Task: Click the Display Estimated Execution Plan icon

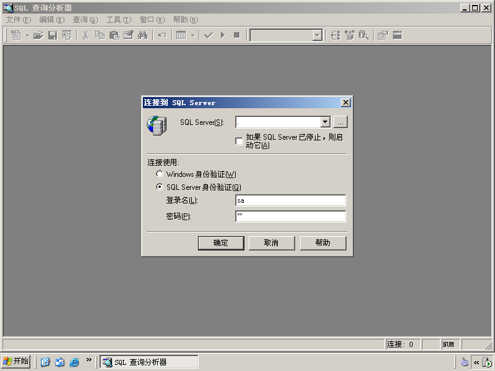Action: coord(335,35)
